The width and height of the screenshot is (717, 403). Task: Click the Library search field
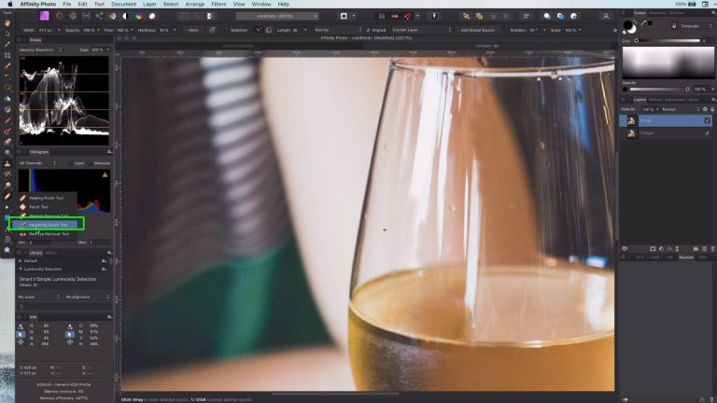(x=64, y=306)
